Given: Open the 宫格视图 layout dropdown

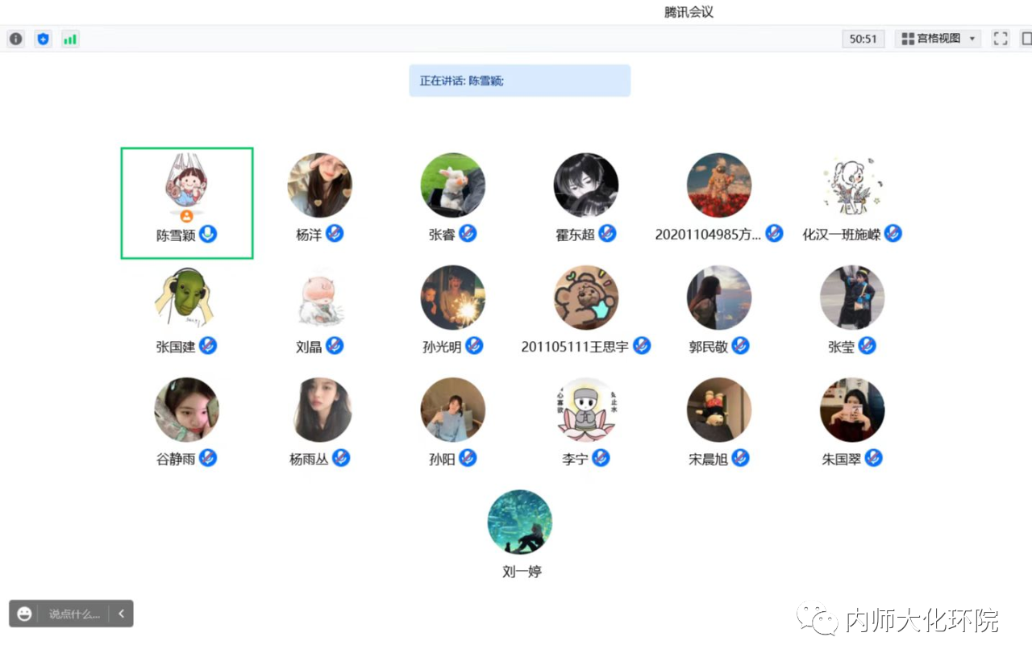Looking at the screenshot, I should (x=937, y=39).
